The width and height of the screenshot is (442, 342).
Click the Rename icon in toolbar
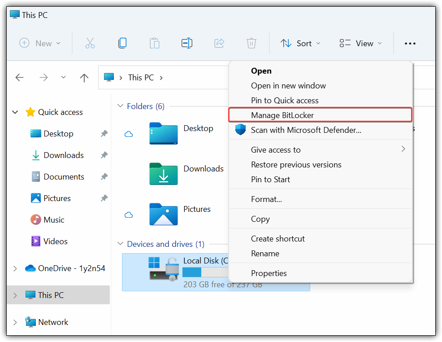186,43
